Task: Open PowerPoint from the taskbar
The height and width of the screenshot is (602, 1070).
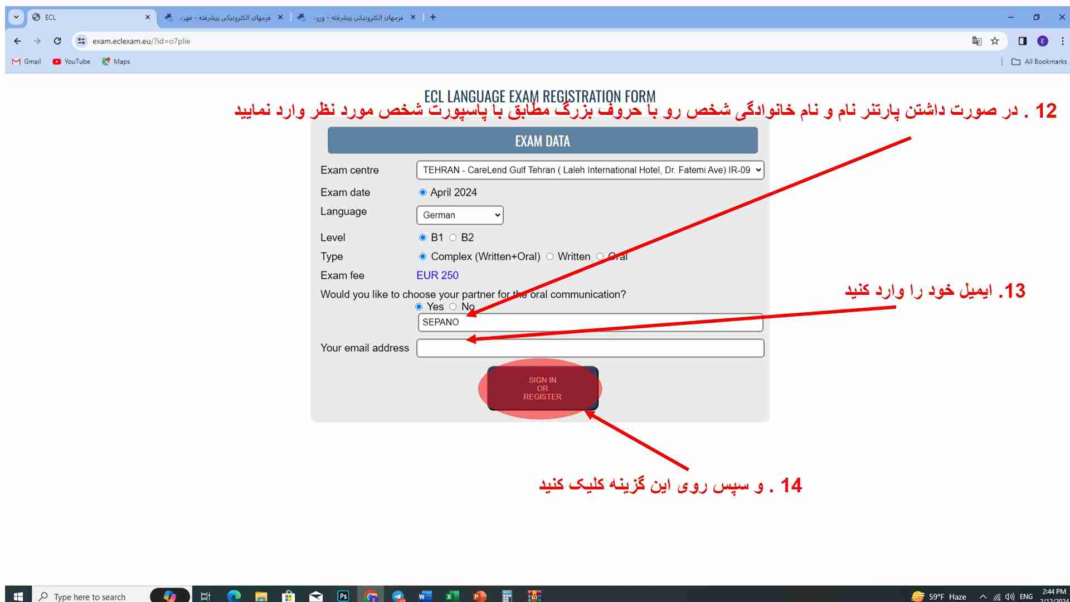Action: tap(479, 595)
